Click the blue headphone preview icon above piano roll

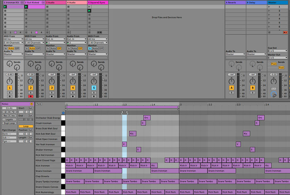(63, 113)
